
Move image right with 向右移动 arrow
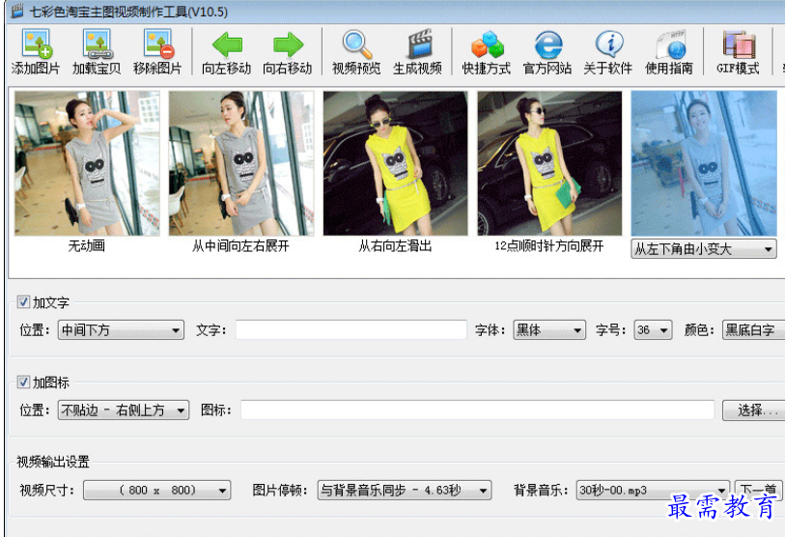(288, 51)
